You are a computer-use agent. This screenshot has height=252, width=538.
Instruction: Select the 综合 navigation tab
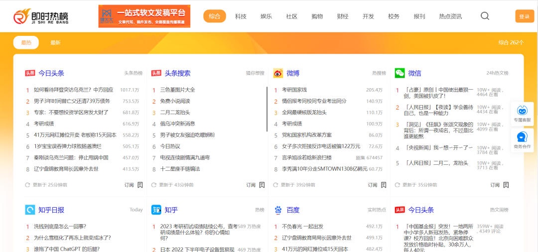tap(215, 16)
